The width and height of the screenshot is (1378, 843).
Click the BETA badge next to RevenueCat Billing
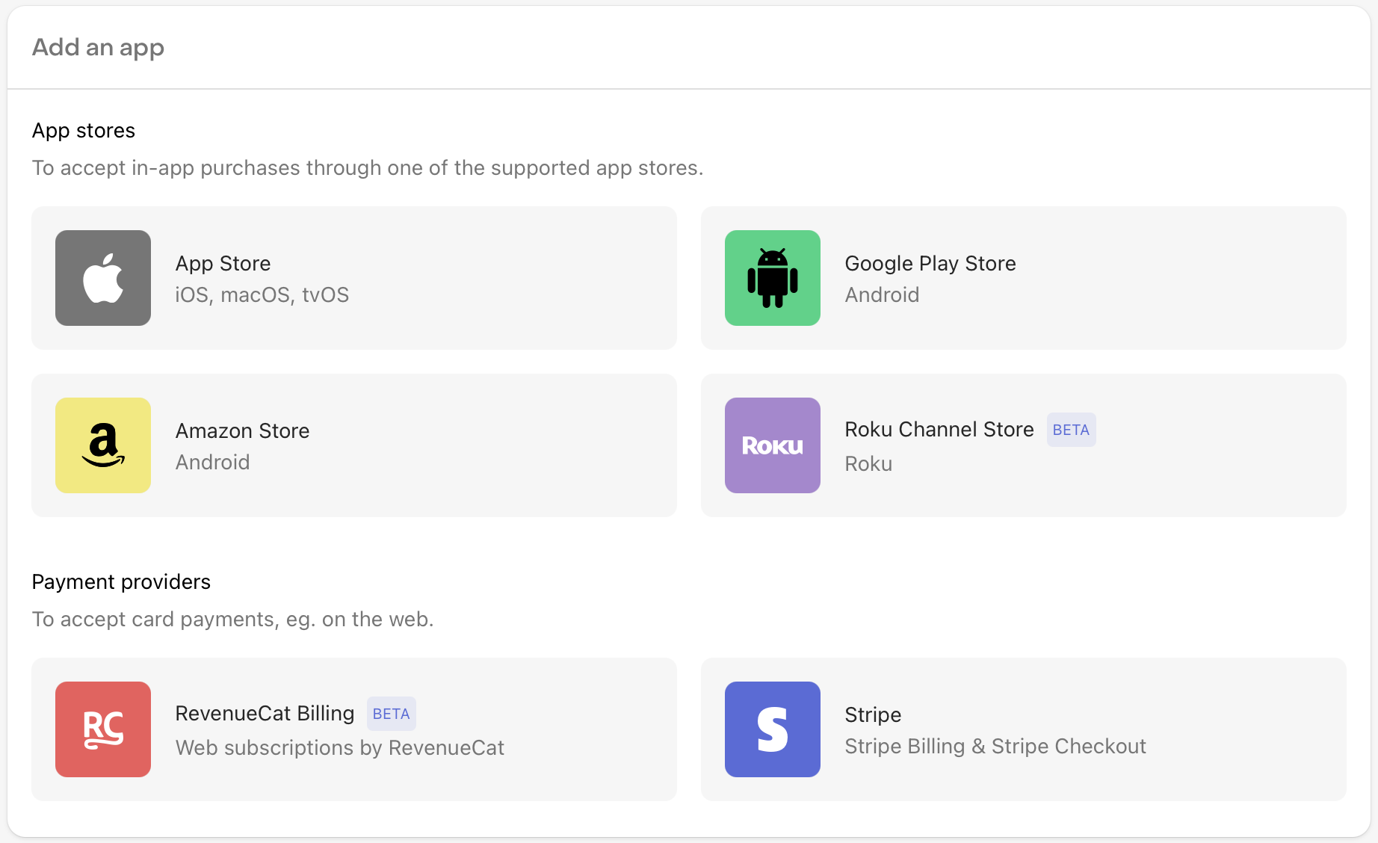391,714
